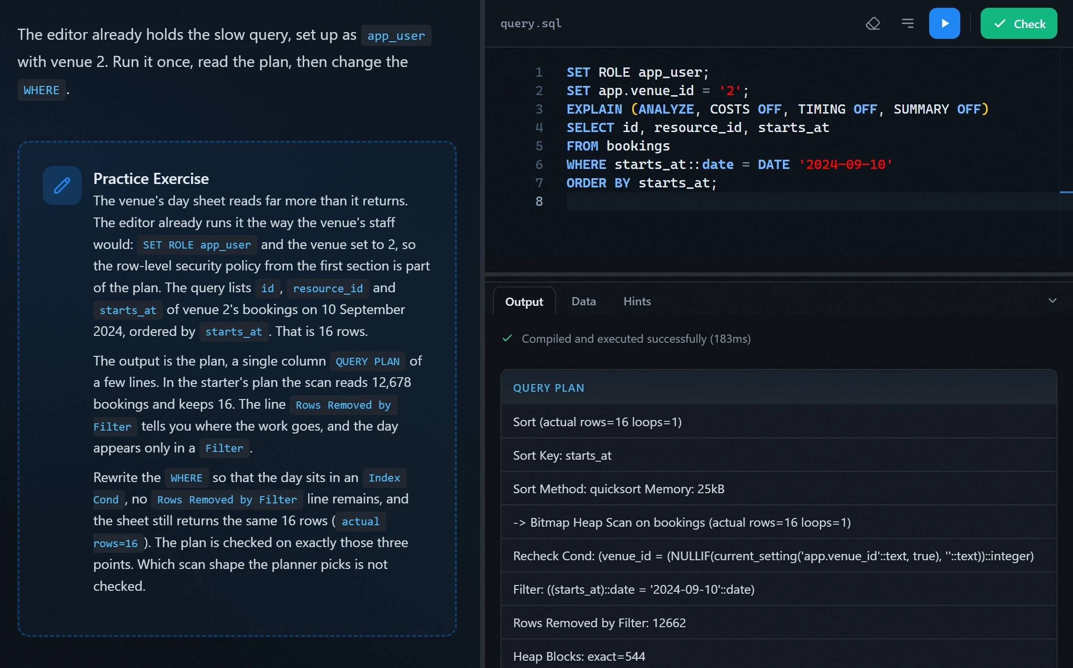Click the ORDER BY starts_at line
Image resolution: width=1073 pixels, height=668 pixels.
point(641,183)
